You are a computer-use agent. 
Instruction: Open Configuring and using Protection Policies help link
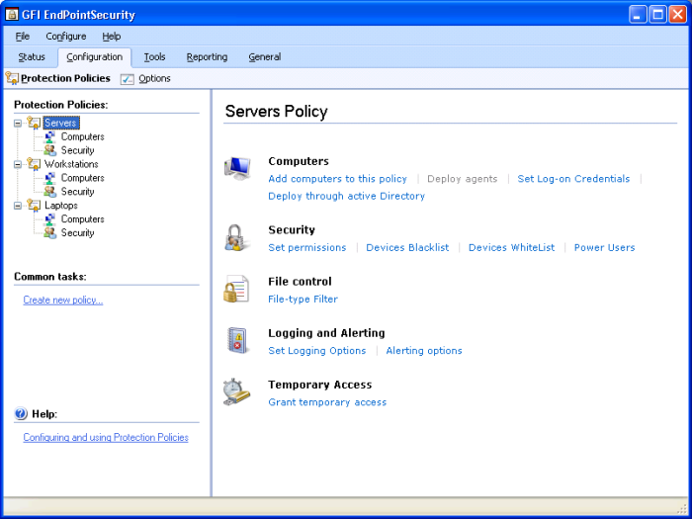pos(106,437)
